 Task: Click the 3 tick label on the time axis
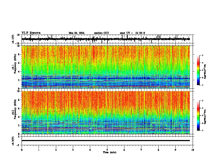click(x=73, y=150)
